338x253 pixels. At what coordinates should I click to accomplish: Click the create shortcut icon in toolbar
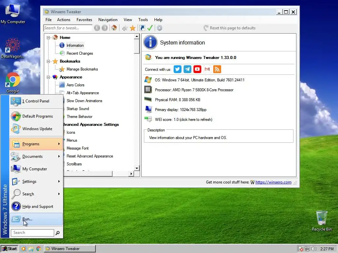142,28
